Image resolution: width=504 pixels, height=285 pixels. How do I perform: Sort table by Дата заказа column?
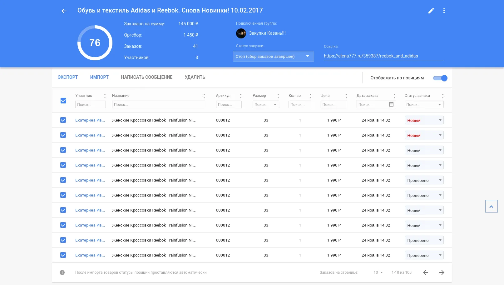(394, 96)
